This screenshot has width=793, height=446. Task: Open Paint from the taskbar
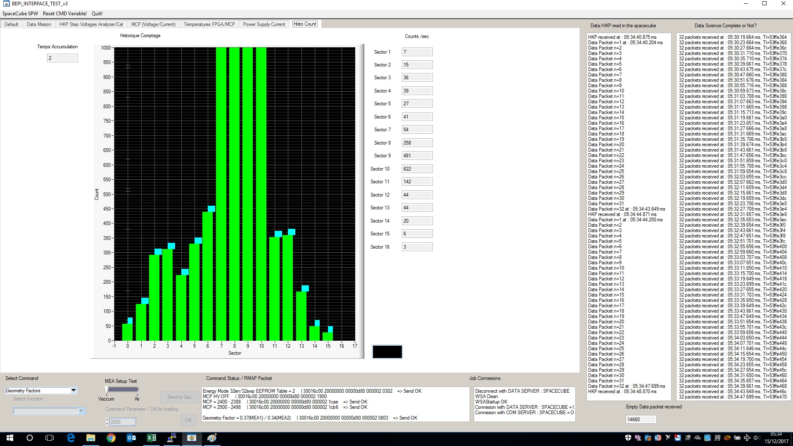pyautogui.click(x=212, y=438)
